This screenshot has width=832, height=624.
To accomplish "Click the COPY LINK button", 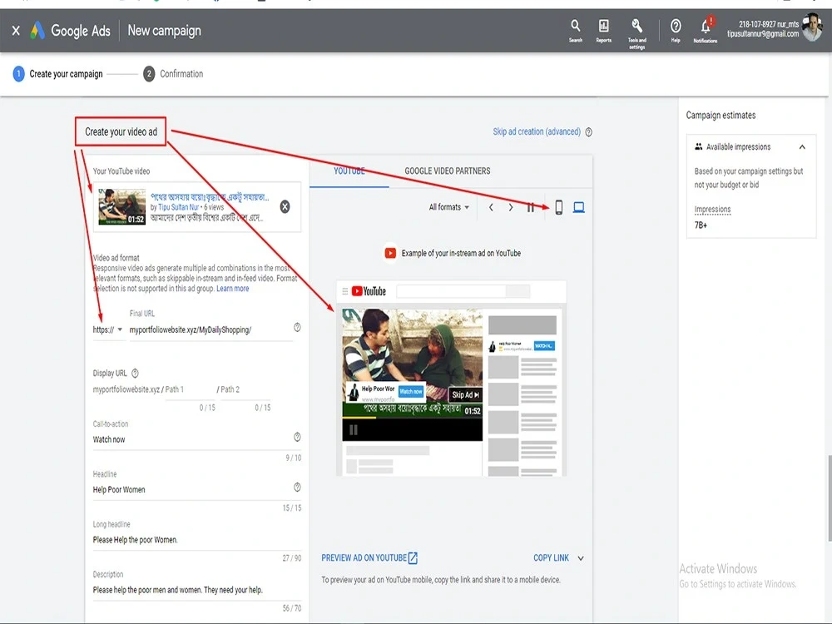I will (551, 557).
